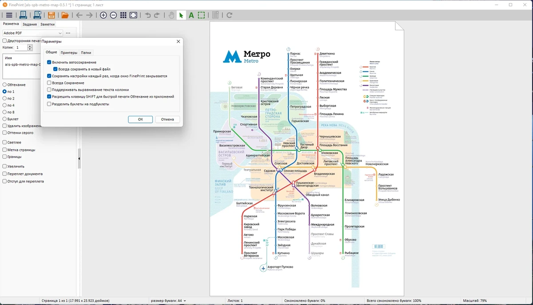533x305 pixels.
Task: Select the green arrow pointer tool
Action: click(x=181, y=15)
